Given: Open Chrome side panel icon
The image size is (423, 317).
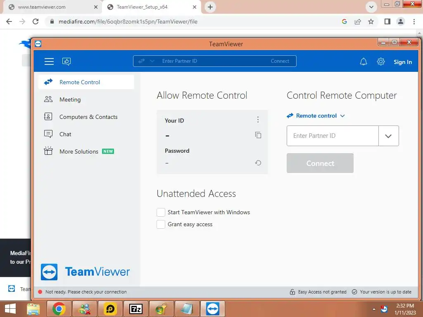Looking at the screenshot, I should click(x=387, y=21).
